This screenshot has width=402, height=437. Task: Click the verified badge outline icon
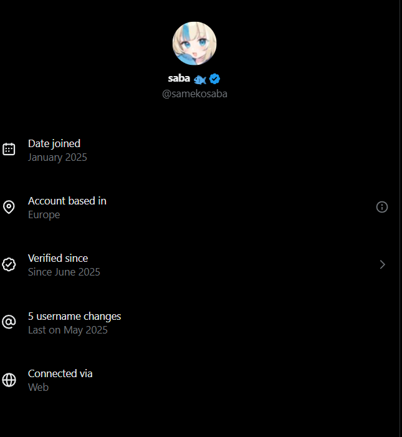coord(9,264)
